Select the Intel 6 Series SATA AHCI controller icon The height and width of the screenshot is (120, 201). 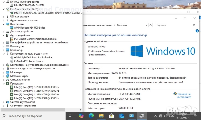12,13
